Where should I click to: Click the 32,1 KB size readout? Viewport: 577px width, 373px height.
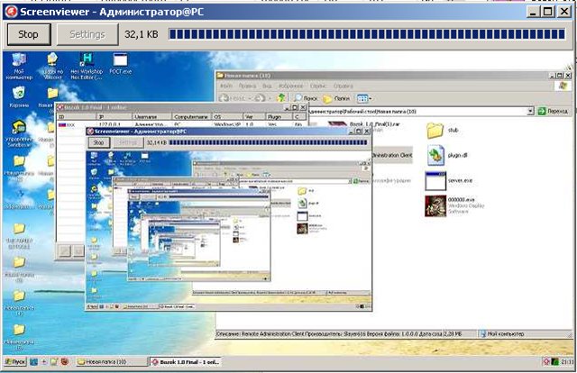pos(142,34)
